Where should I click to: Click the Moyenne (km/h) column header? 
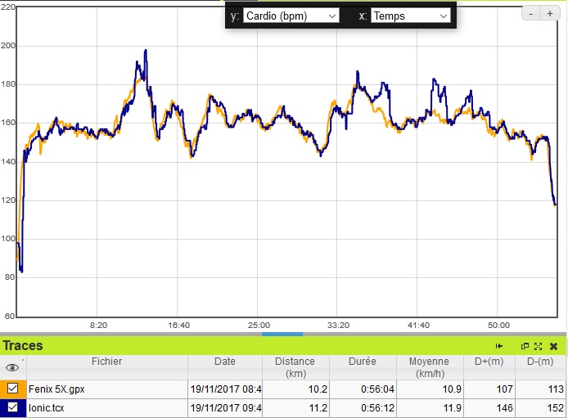(x=429, y=367)
